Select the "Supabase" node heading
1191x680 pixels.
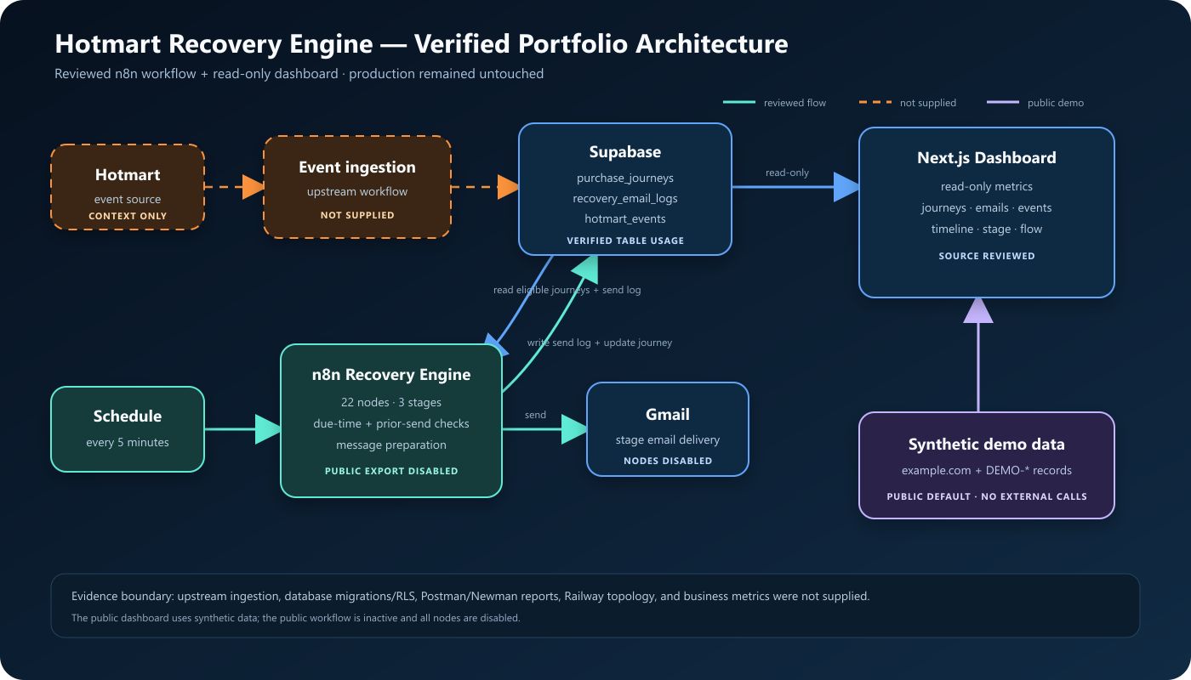coord(625,152)
